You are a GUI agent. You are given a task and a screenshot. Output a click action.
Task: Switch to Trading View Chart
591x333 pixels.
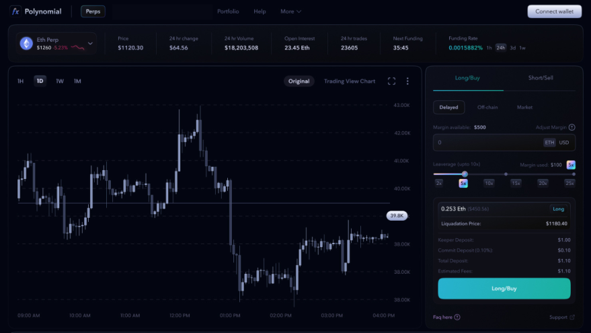click(x=350, y=81)
